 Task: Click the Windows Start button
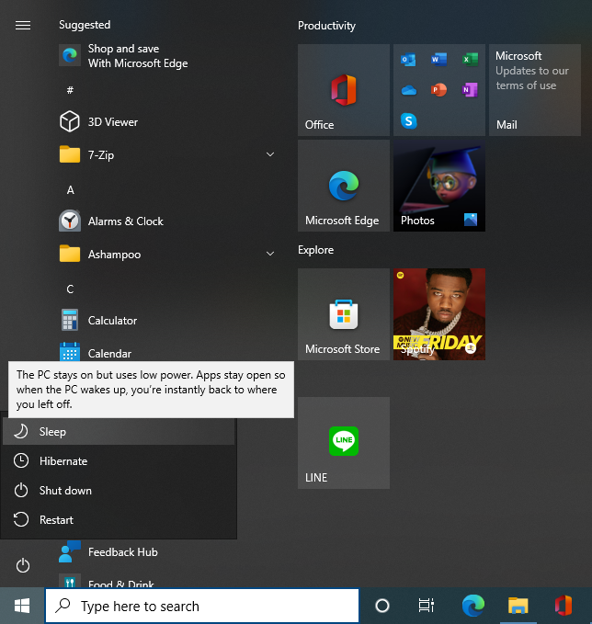tap(22, 606)
